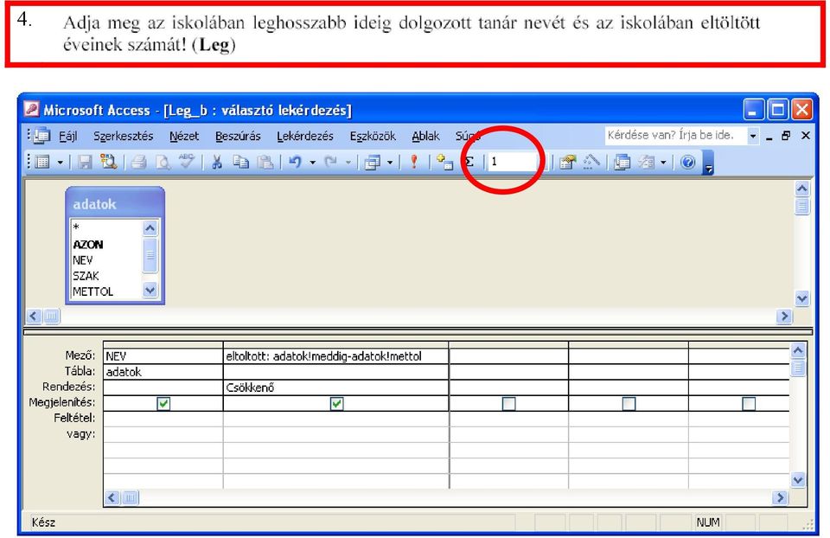Click the Copy toolbar icon

pos(241,162)
